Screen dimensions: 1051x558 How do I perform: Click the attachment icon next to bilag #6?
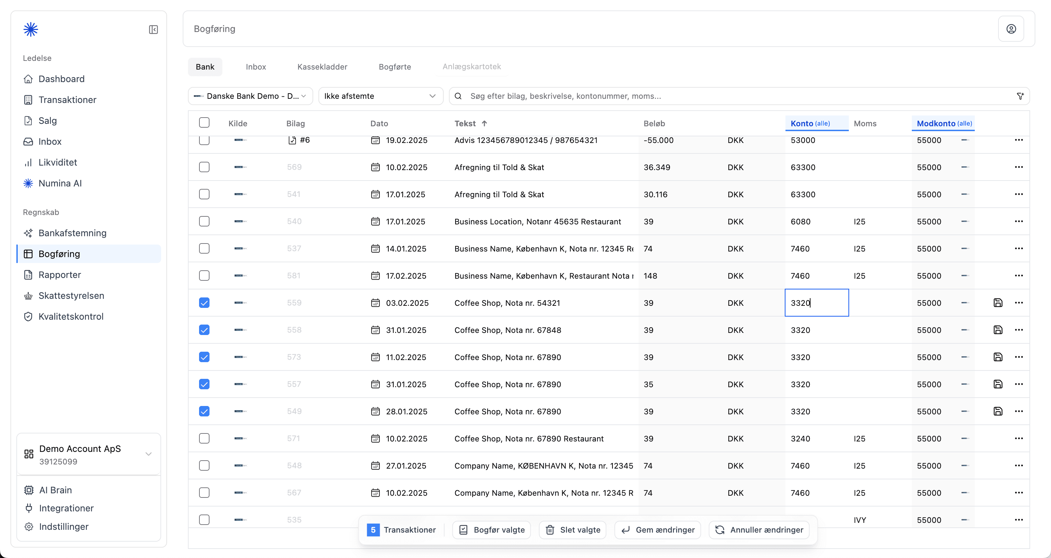(x=292, y=140)
